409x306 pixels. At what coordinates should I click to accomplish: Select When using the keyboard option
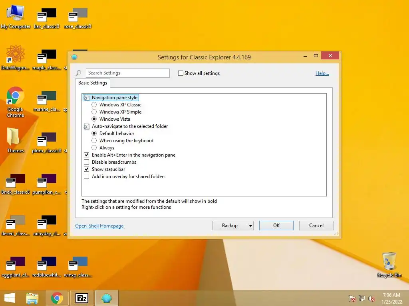pyautogui.click(x=94, y=141)
